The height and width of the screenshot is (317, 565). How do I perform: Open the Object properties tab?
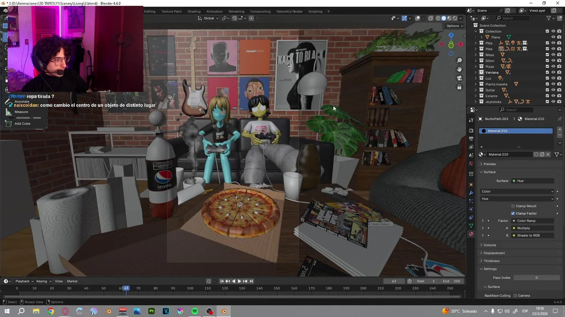pyautogui.click(x=471, y=184)
